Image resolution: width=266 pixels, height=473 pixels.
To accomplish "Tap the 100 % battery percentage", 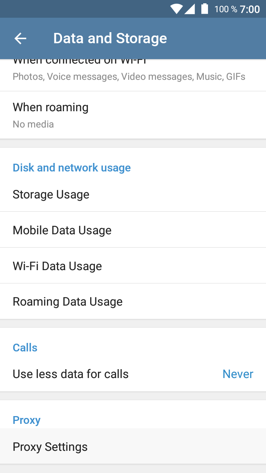I will [x=226, y=9].
